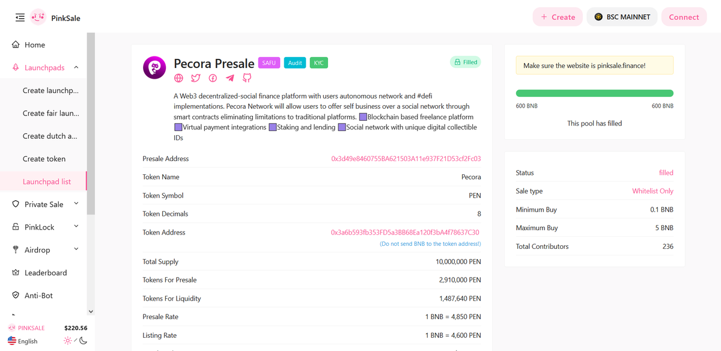Click the green presale progress bar
The height and width of the screenshot is (351, 721).
(595, 93)
